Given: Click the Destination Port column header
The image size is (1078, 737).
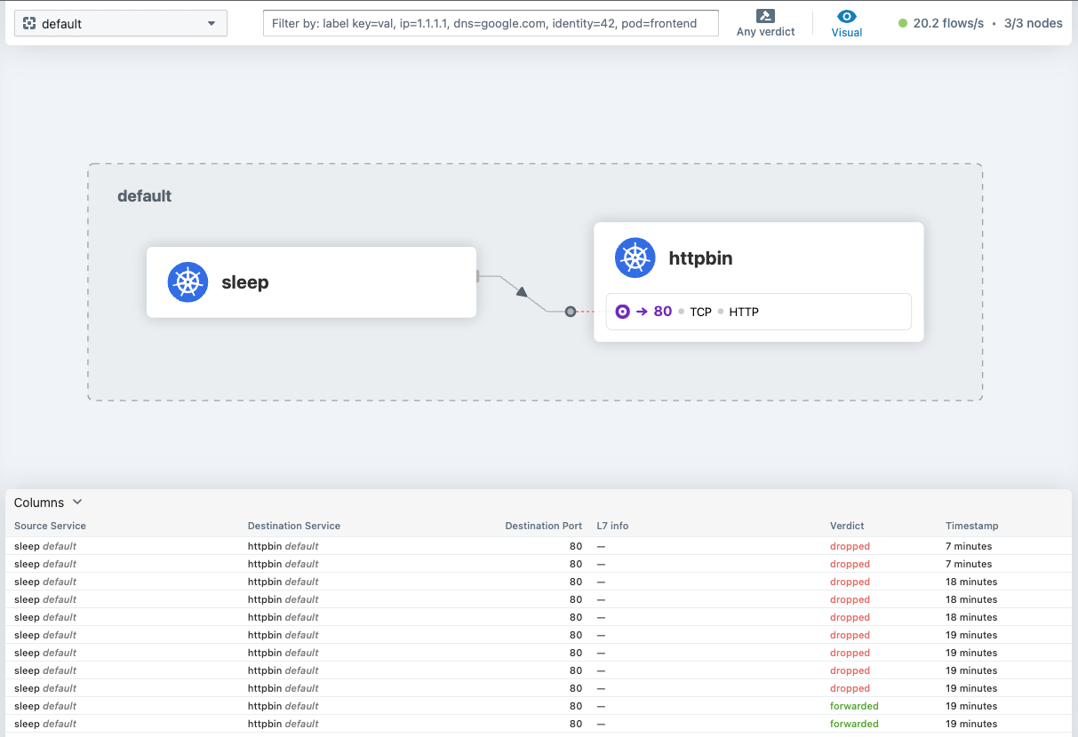Looking at the screenshot, I should [x=543, y=526].
